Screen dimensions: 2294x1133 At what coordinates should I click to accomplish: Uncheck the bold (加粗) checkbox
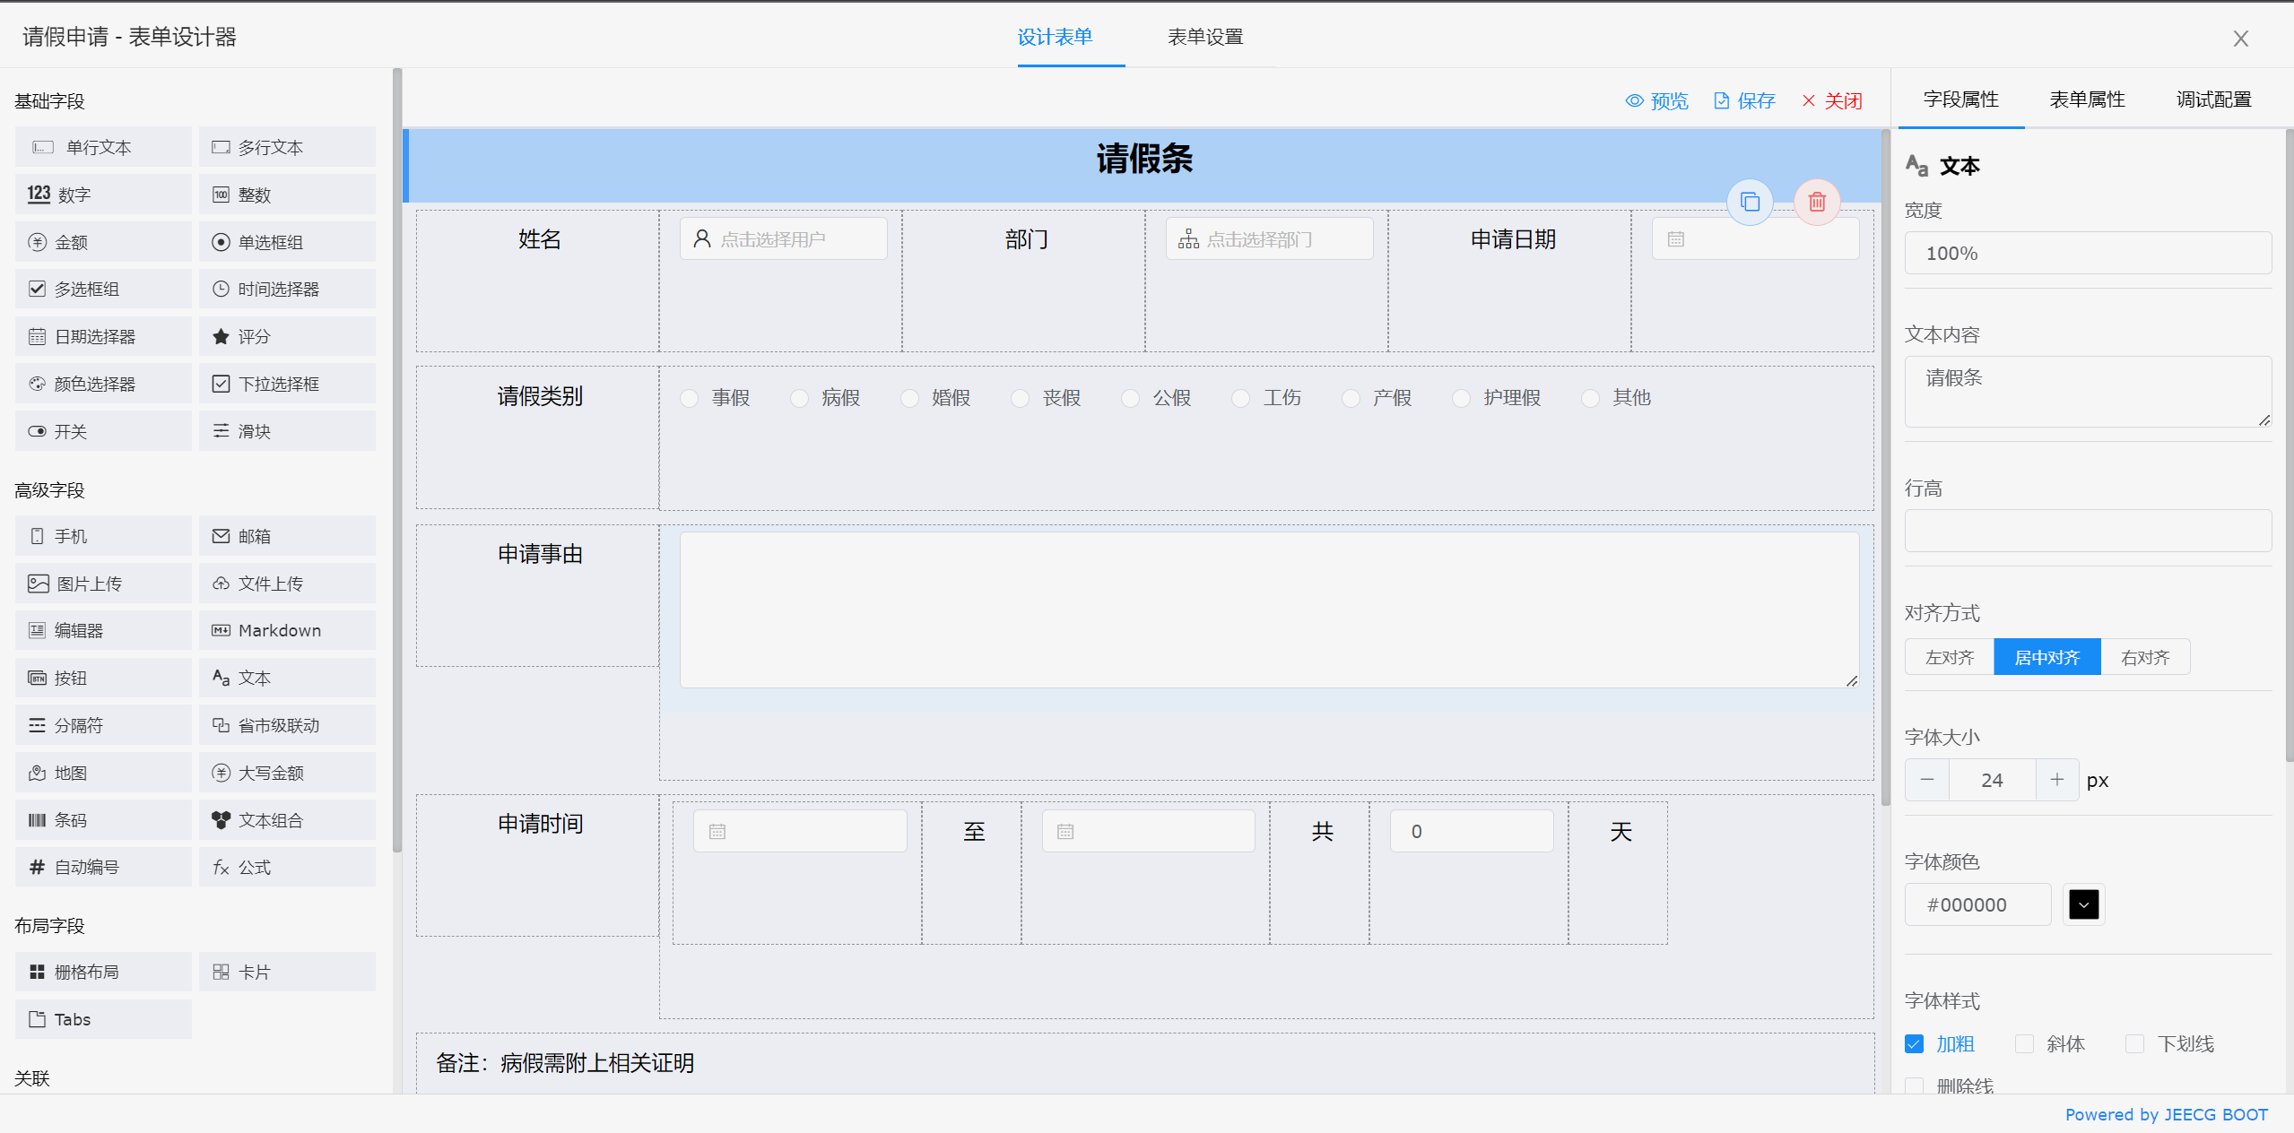tap(1915, 1044)
